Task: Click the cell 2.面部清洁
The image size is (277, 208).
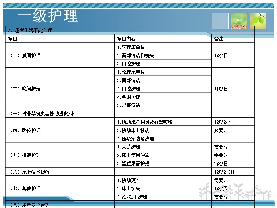Action: 163,80
